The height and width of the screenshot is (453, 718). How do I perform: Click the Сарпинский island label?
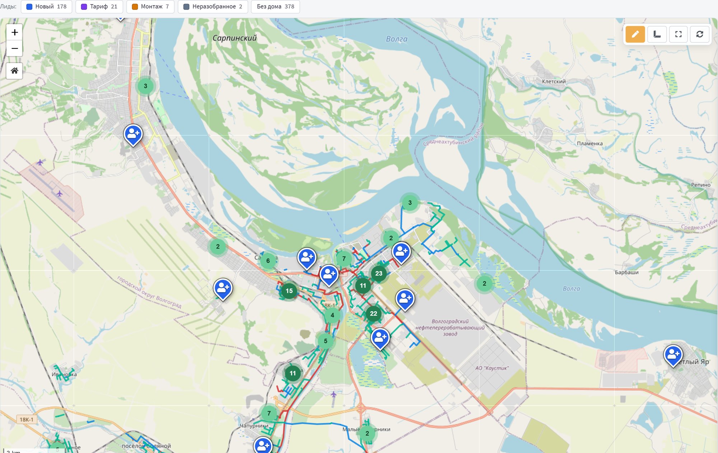[x=234, y=38]
